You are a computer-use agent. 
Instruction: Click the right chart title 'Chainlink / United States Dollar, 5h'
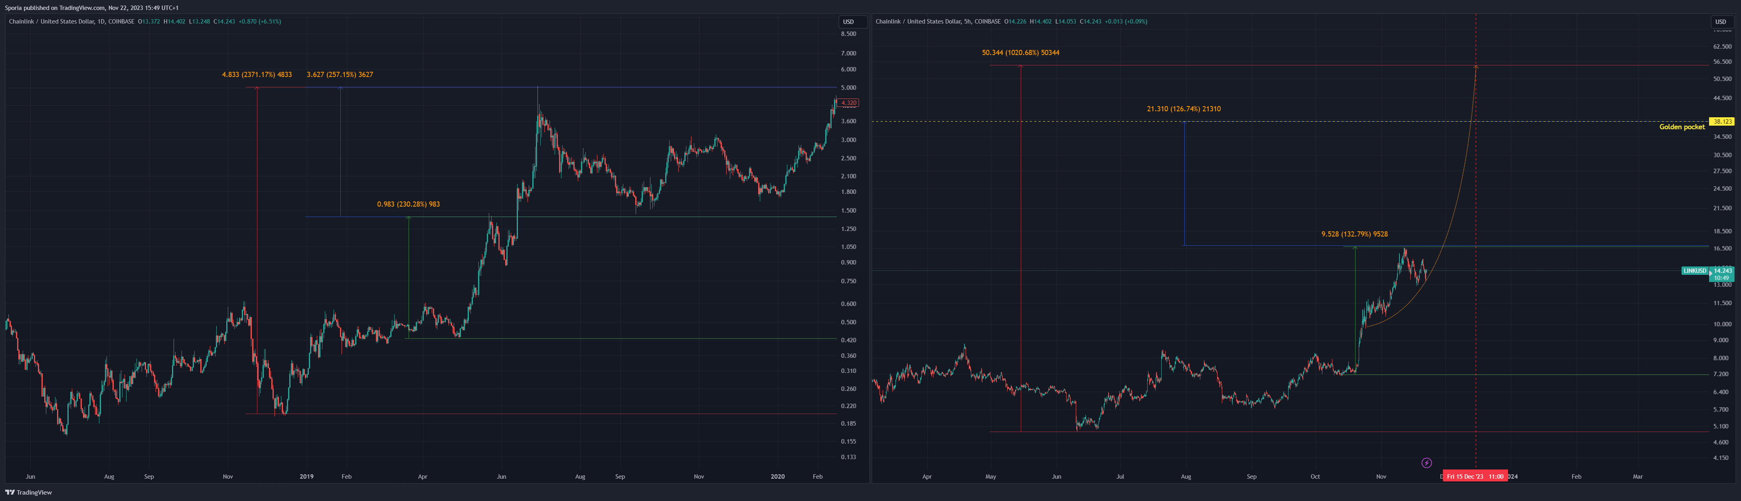[x=924, y=22]
